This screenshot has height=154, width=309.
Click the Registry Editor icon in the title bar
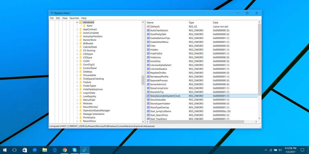coord(51,13)
